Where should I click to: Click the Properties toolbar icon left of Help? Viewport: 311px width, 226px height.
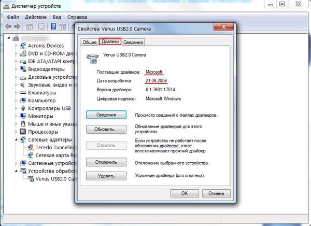pos(41,26)
